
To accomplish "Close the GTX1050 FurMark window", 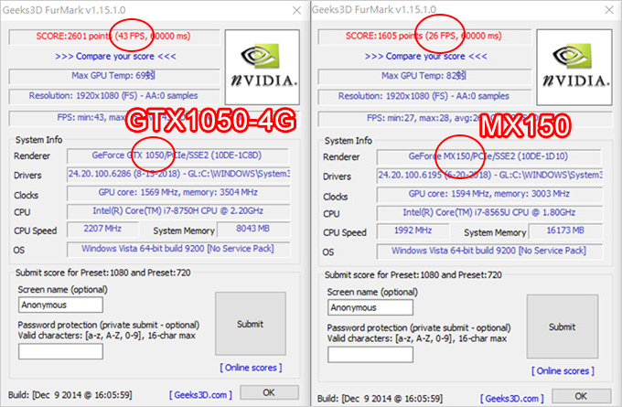I will 296,10.
